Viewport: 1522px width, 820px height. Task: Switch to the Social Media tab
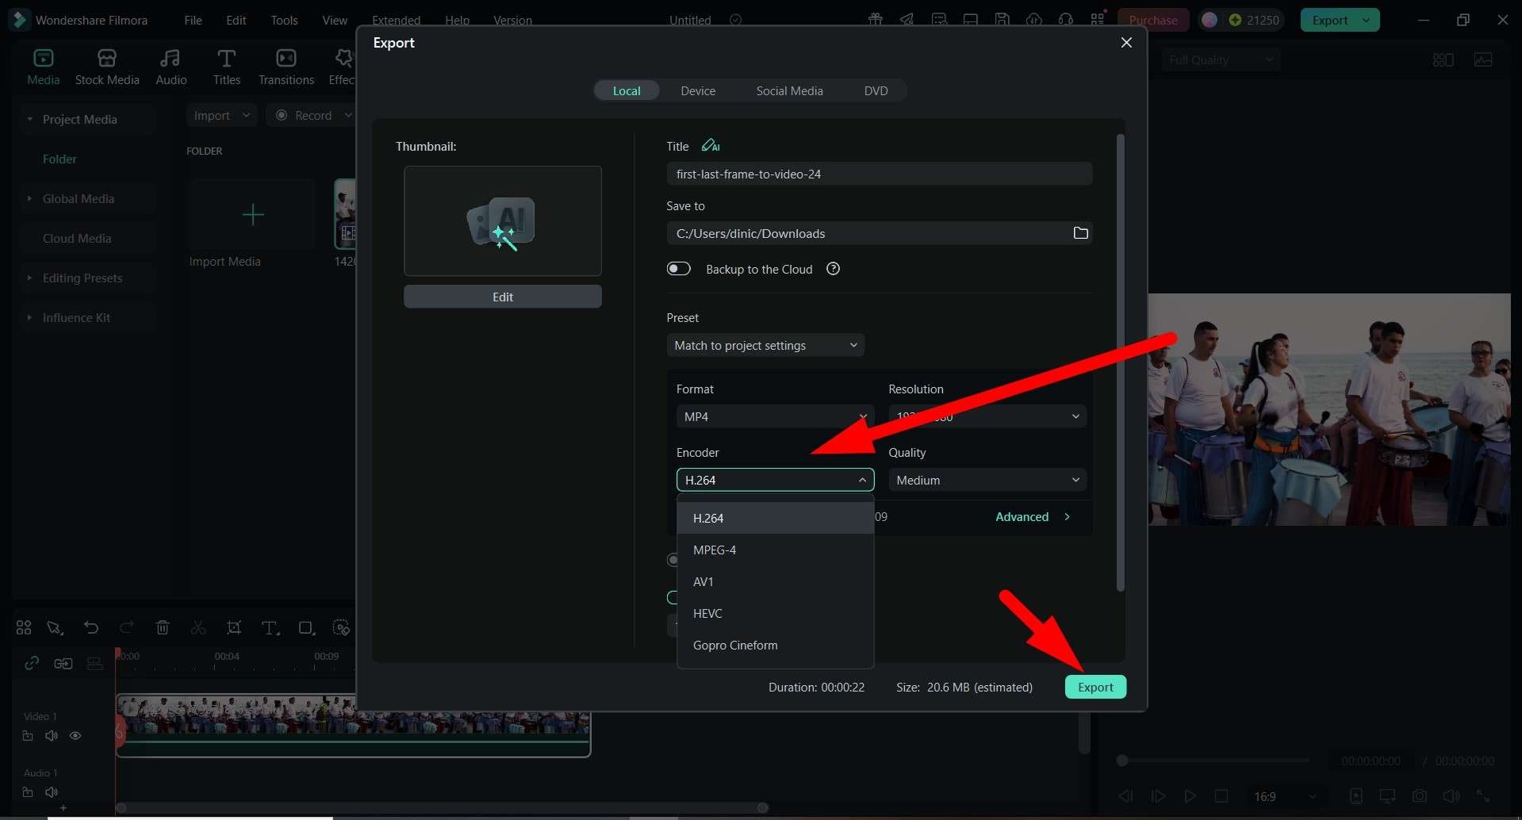(789, 90)
